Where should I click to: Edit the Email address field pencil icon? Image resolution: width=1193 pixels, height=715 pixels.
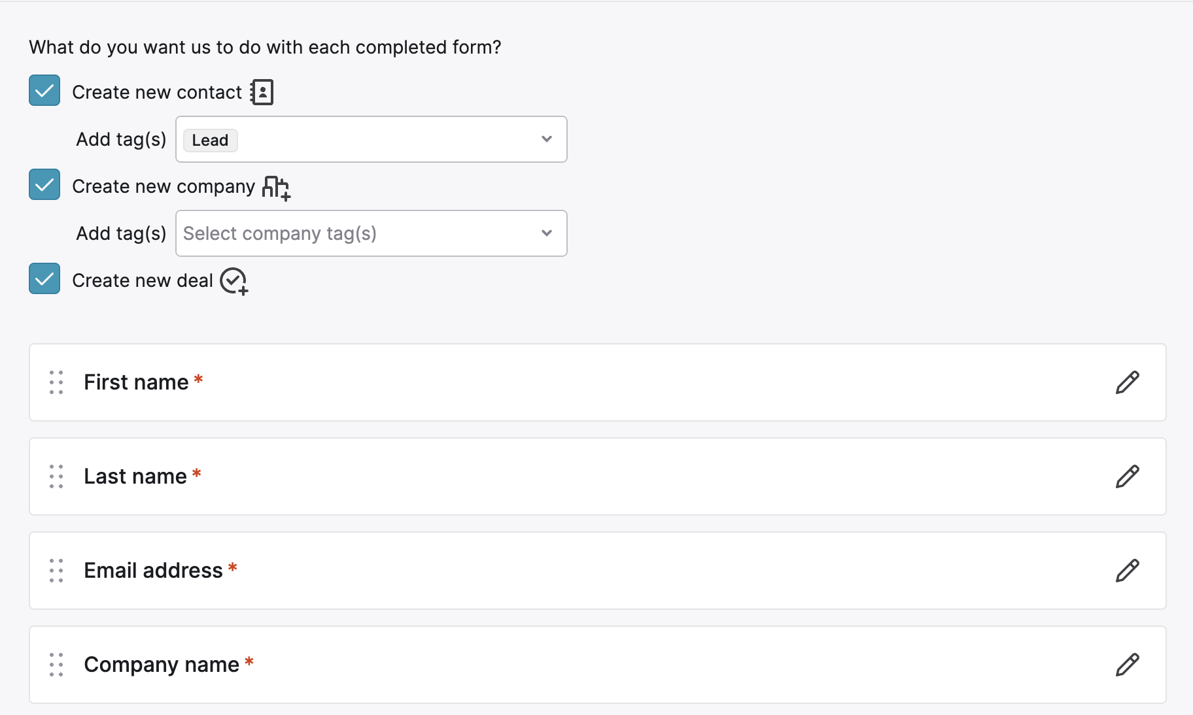(x=1127, y=571)
